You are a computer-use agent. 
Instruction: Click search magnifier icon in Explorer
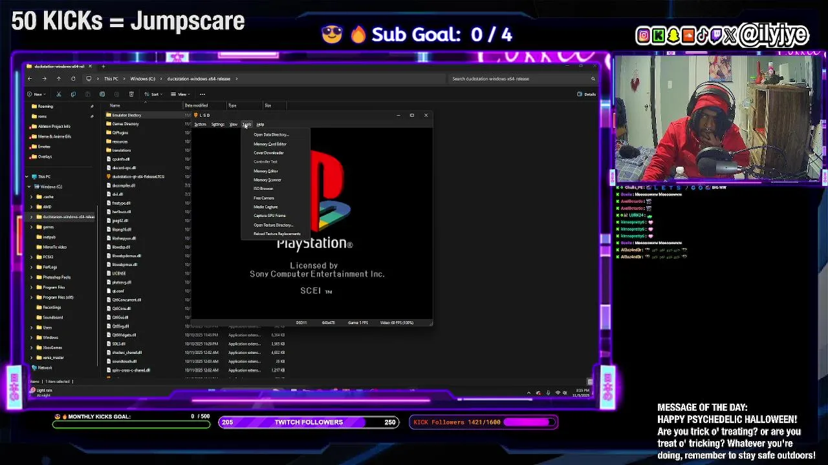click(x=593, y=79)
